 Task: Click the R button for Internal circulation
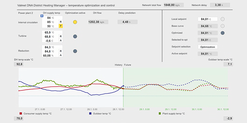61,22
